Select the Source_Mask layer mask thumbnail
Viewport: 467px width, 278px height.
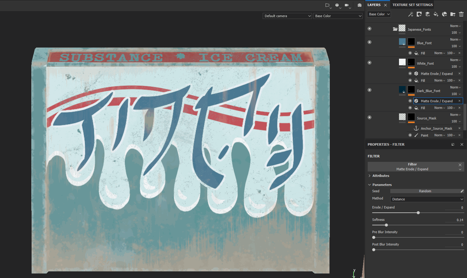pyautogui.click(x=411, y=117)
